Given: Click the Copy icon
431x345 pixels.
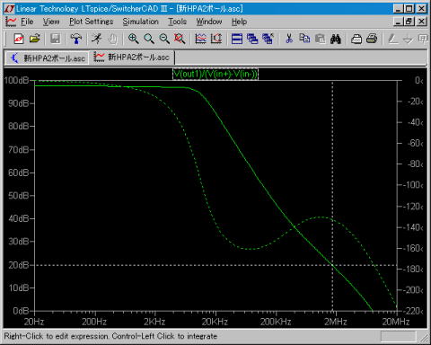Looking at the screenshot, I should click(x=304, y=39).
